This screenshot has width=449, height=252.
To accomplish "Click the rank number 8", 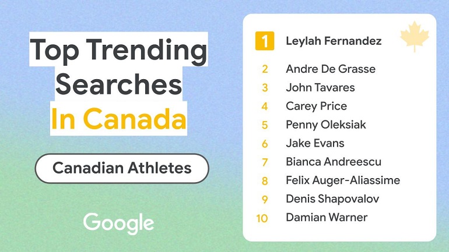I will [265, 181].
